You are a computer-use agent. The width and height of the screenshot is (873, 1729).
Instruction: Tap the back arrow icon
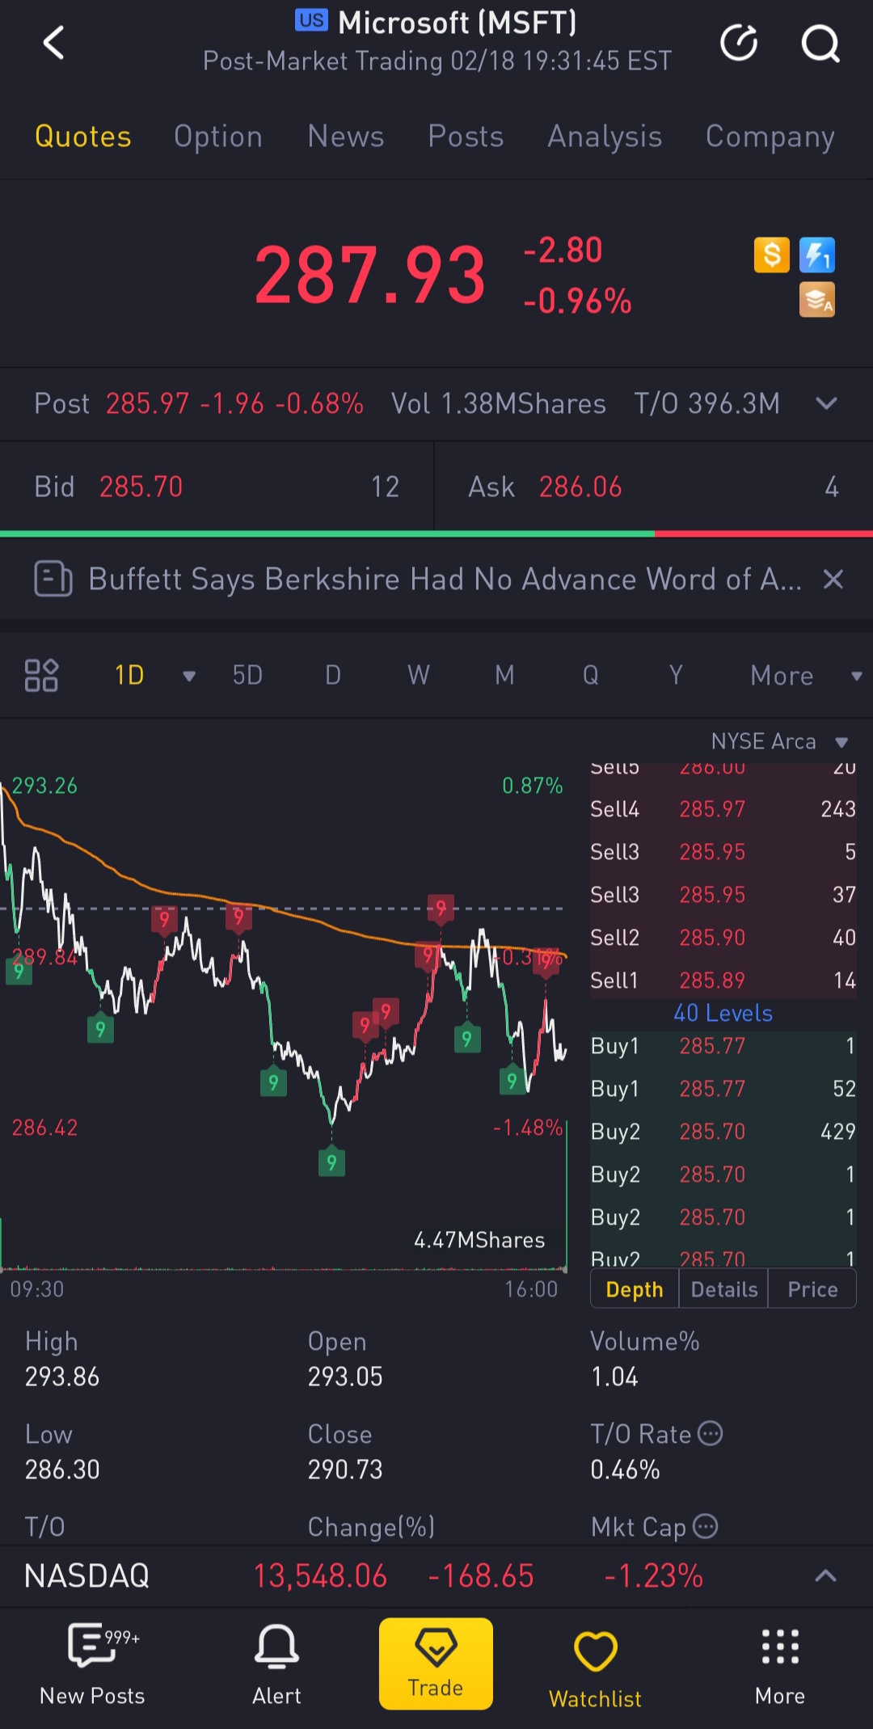point(53,43)
